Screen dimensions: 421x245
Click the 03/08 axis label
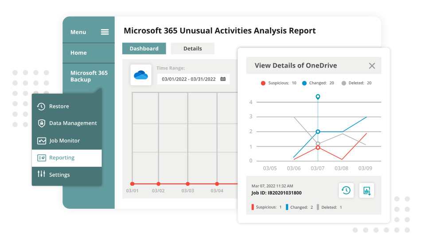coord(341,168)
